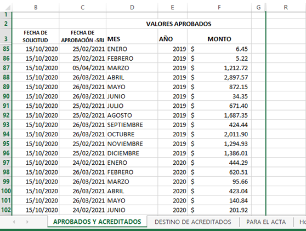Select row 85 header

coord(6,49)
